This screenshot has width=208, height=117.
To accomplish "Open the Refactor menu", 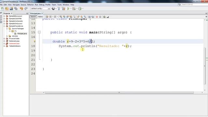I will 31,5.
